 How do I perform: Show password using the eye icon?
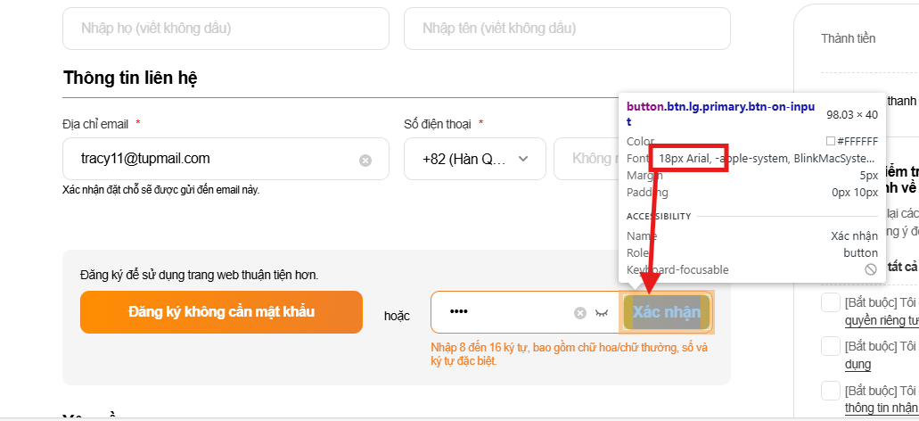(x=602, y=312)
